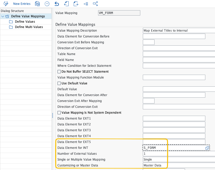Viewport: 215px width, 170px height.
Task: Click the New Entries button
Action: (x=22, y=4)
